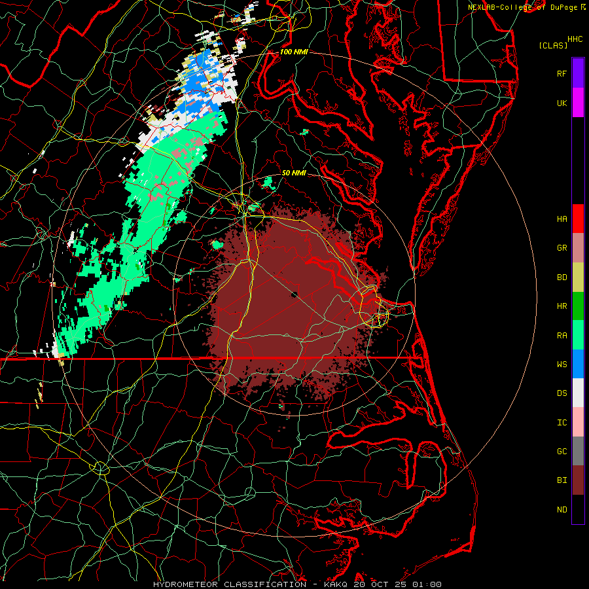The image size is (589, 589).
Task: Click the '20 OCT 25' date text
Action: (x=380, y=584)
